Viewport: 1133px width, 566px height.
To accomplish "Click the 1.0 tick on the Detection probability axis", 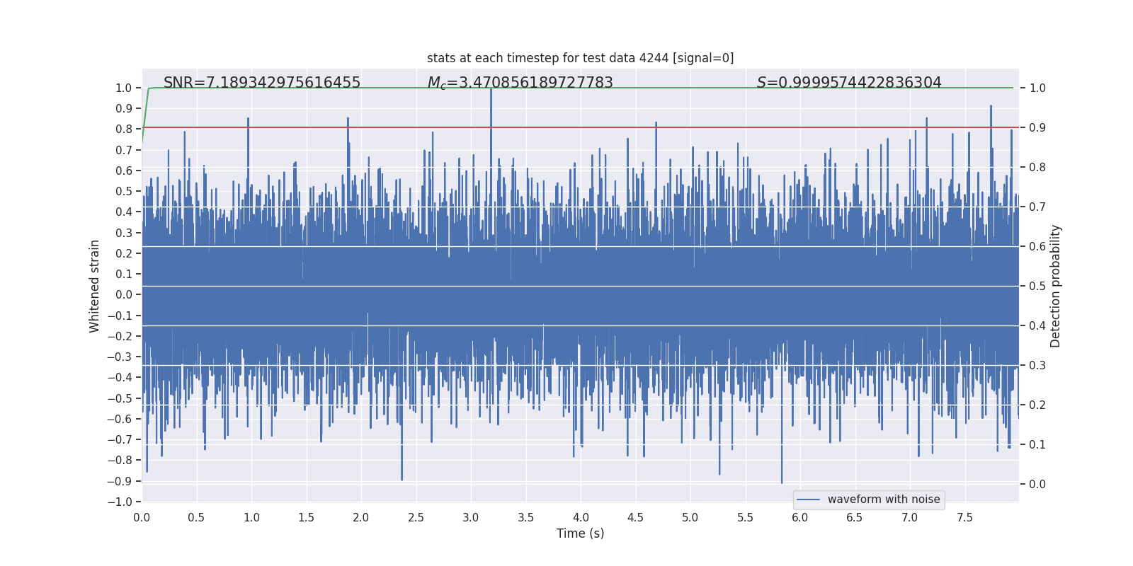I will pyautogui.click(x=1037, y=88).
